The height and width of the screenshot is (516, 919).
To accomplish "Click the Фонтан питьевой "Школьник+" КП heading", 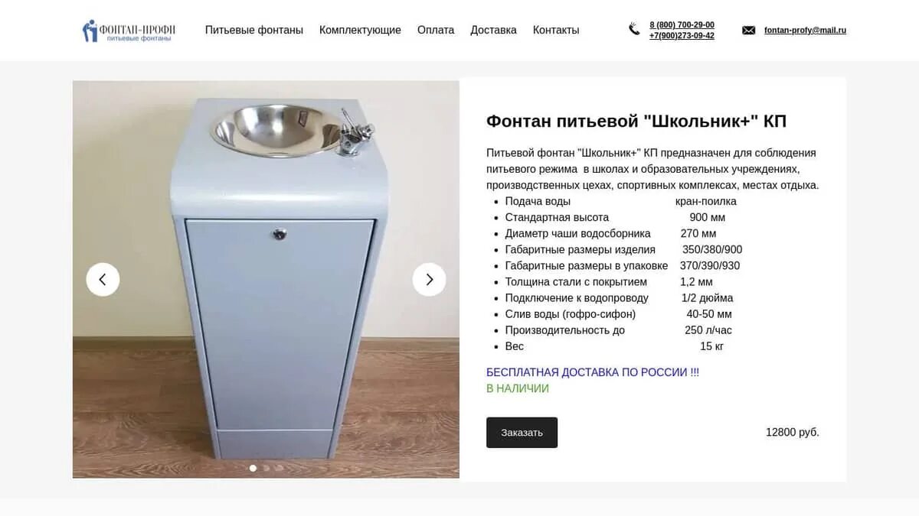I will [636, 122].
